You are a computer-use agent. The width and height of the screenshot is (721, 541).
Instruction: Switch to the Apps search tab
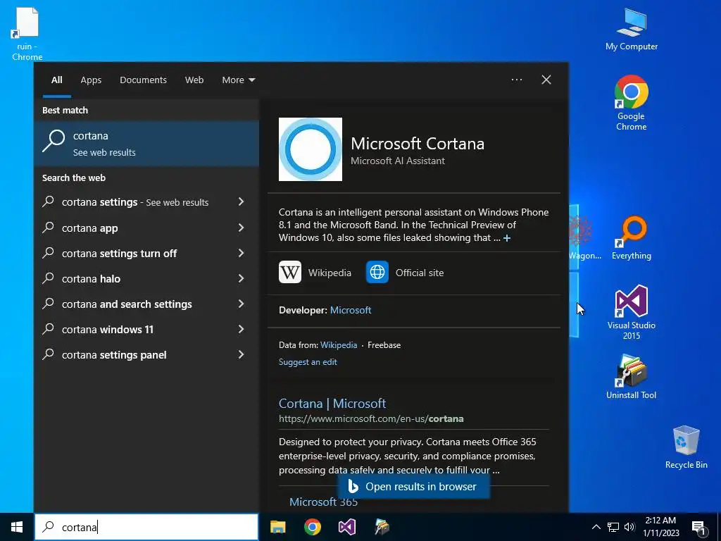tap(91, 80)
